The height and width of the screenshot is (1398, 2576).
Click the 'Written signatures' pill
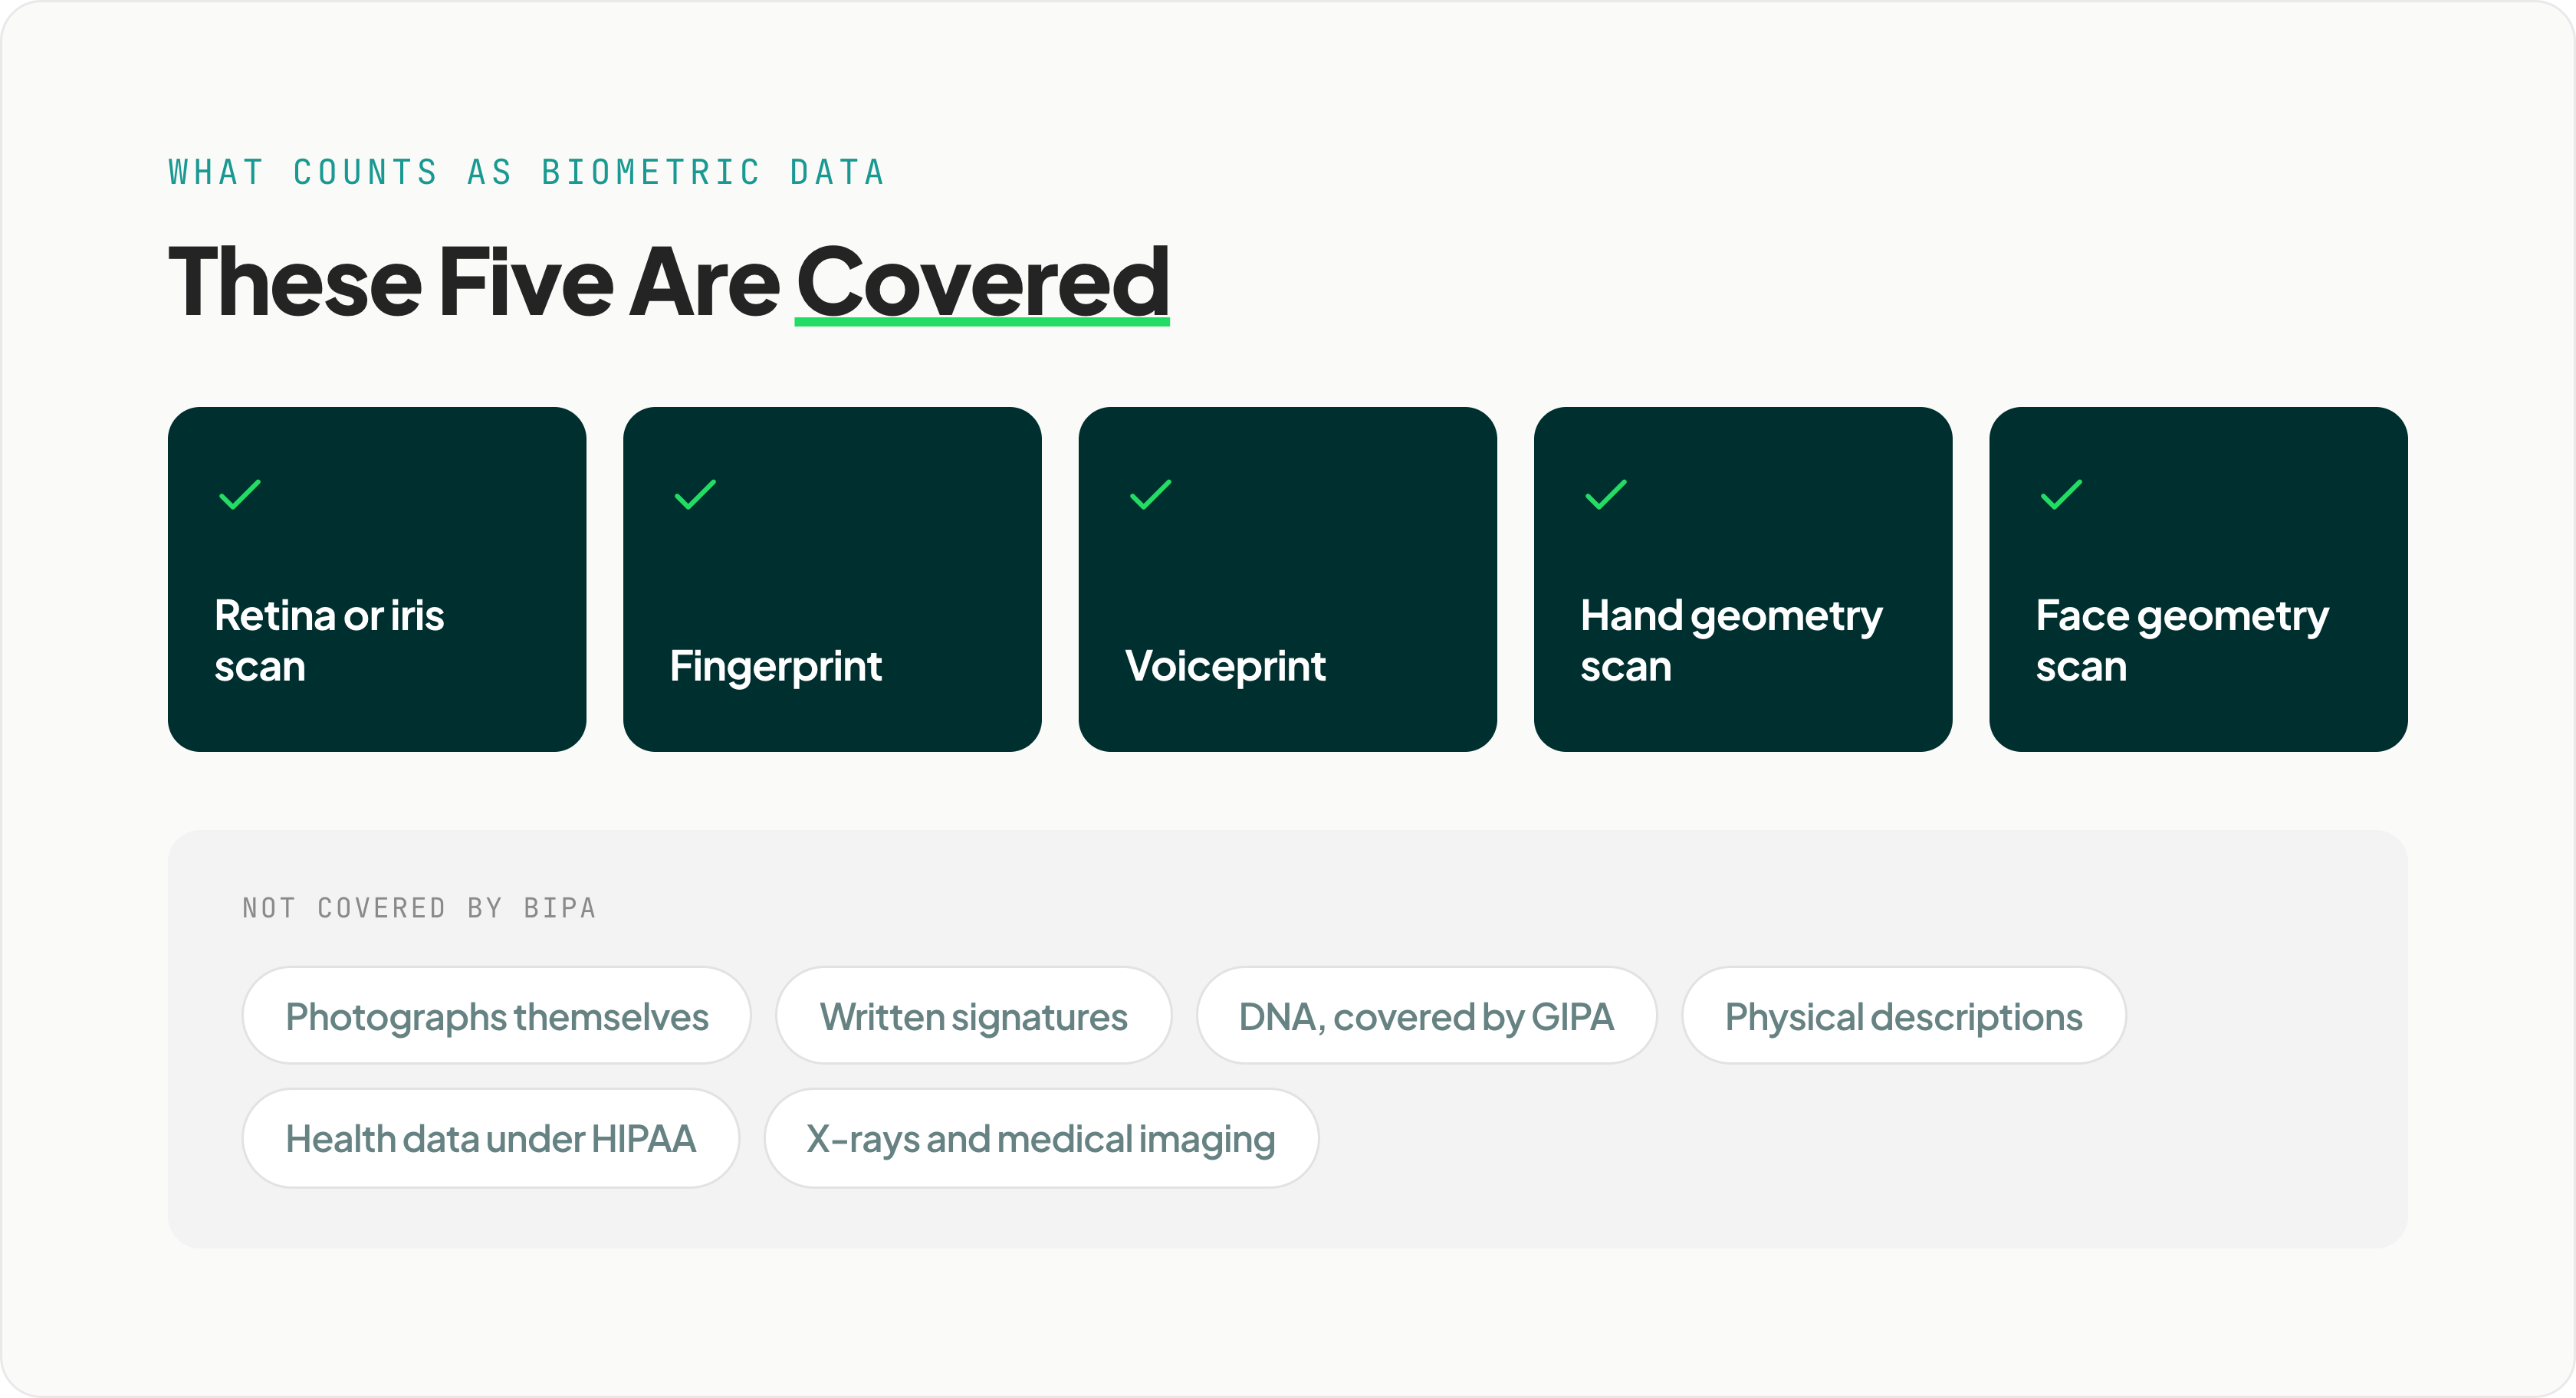tap(974, 1016)
